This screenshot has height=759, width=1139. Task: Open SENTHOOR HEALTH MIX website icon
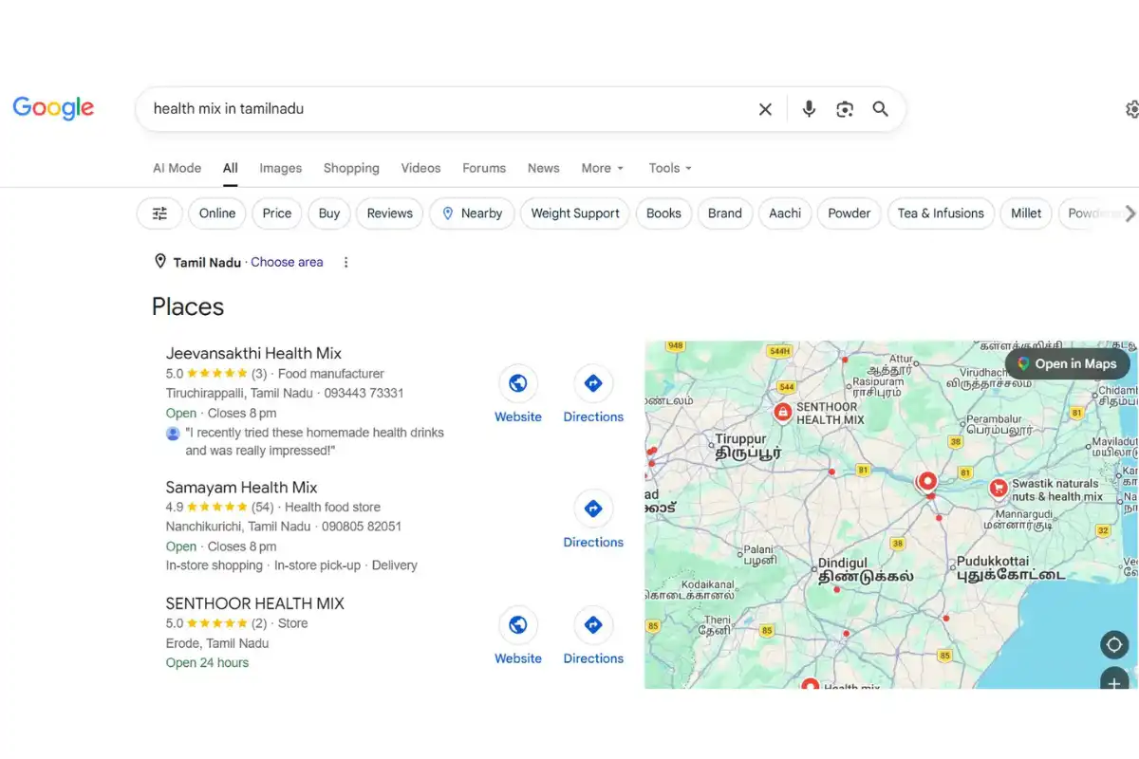518,625
